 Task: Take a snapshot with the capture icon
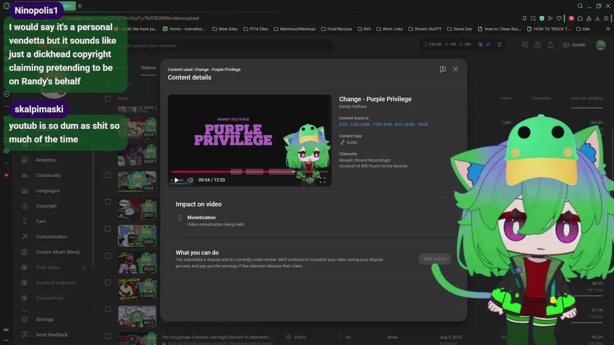click(533, 18)
